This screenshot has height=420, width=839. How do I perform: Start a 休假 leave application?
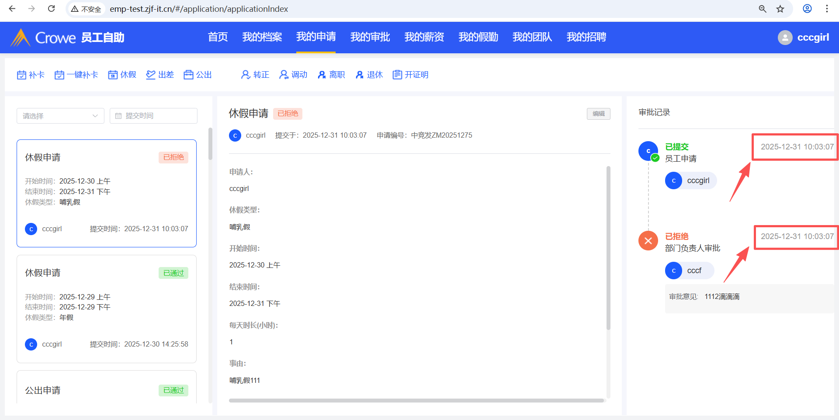point(122,75)
